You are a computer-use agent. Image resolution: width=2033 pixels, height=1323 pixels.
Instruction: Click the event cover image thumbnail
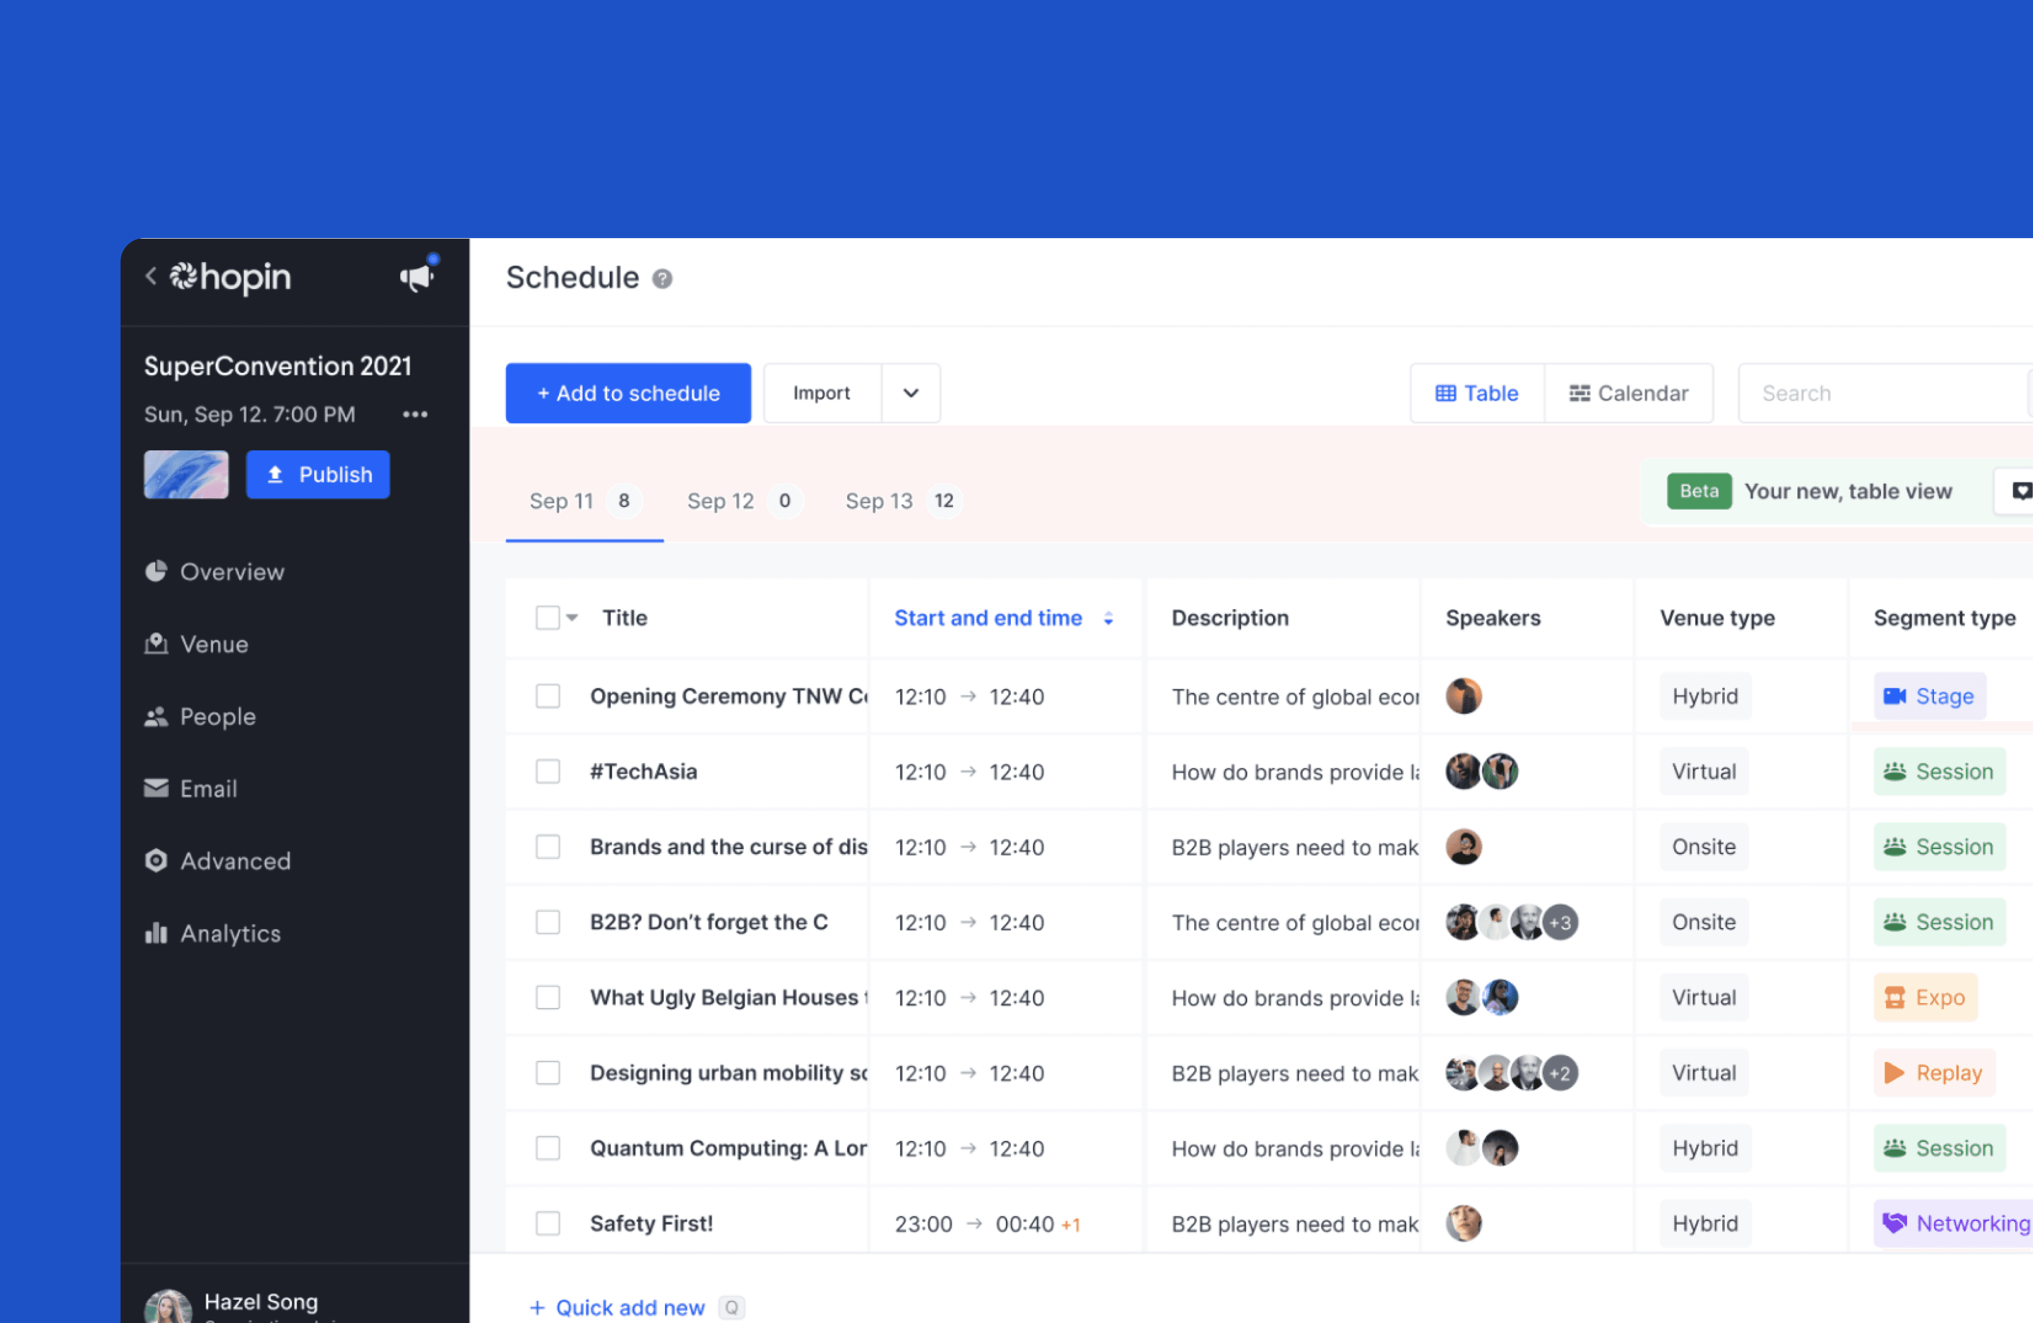click(186, 474)
